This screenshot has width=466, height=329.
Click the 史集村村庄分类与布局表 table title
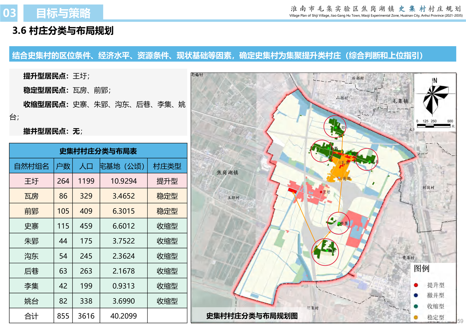click(x=98, y=151)
